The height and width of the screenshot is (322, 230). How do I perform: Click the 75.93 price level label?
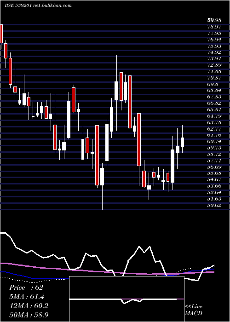214,46
